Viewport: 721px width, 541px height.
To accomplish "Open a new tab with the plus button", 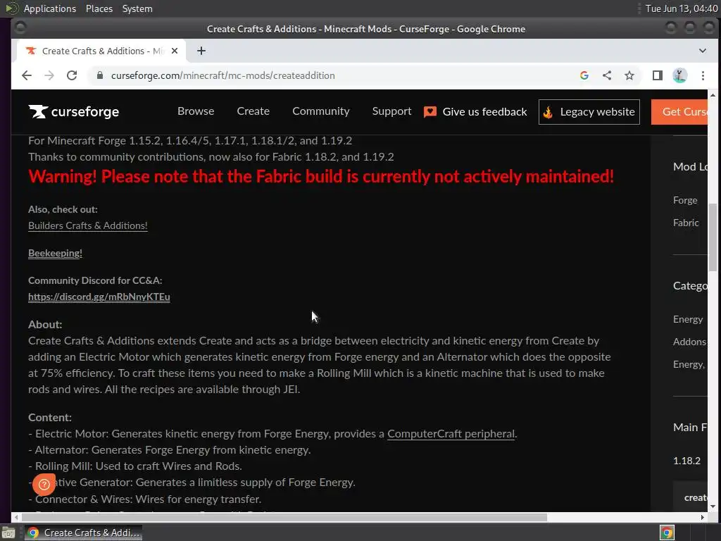I will click(201, 51).
